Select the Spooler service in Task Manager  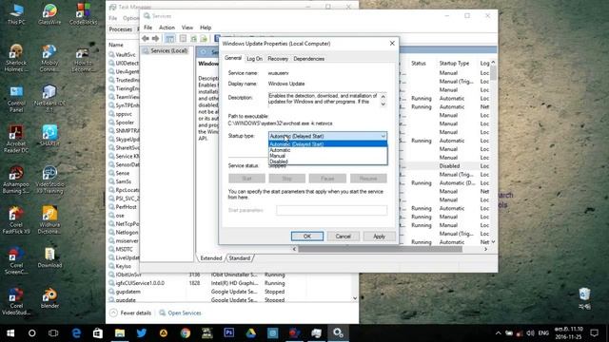(124, 123)
